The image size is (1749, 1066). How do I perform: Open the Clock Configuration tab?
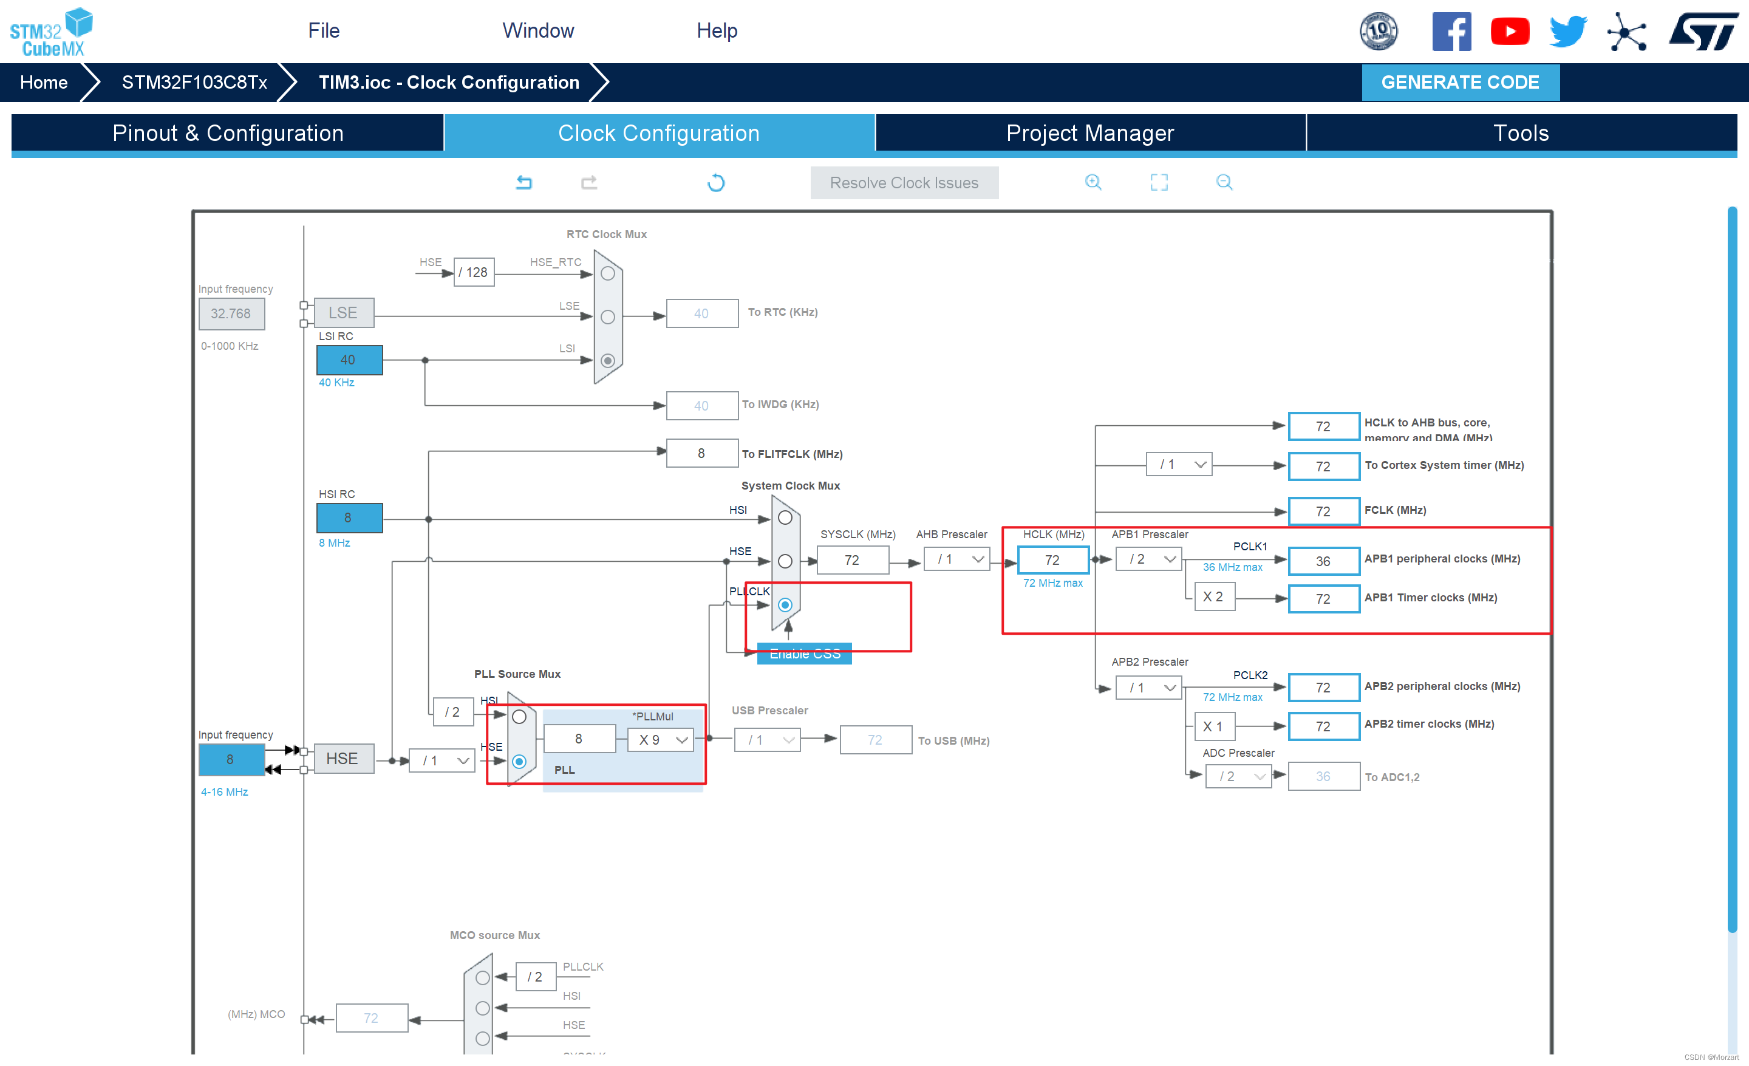[658, 134]
